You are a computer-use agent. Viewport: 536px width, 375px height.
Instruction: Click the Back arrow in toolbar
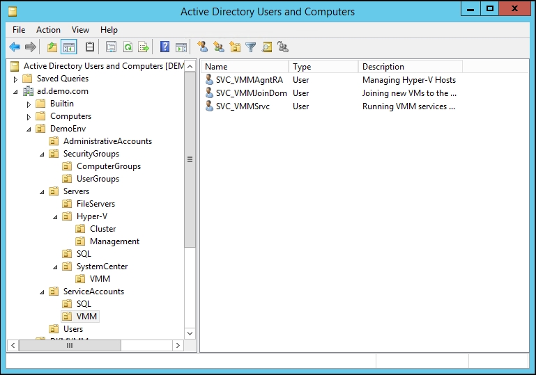coord(15,47)
